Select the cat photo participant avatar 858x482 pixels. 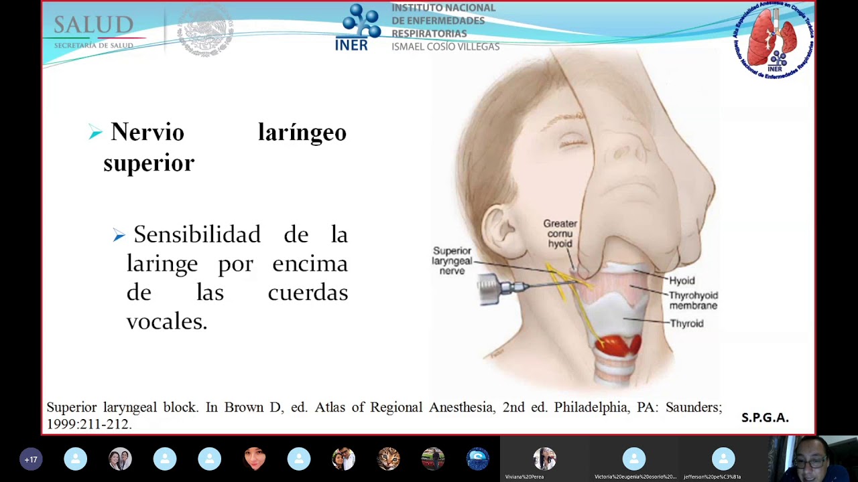point(388,459)
